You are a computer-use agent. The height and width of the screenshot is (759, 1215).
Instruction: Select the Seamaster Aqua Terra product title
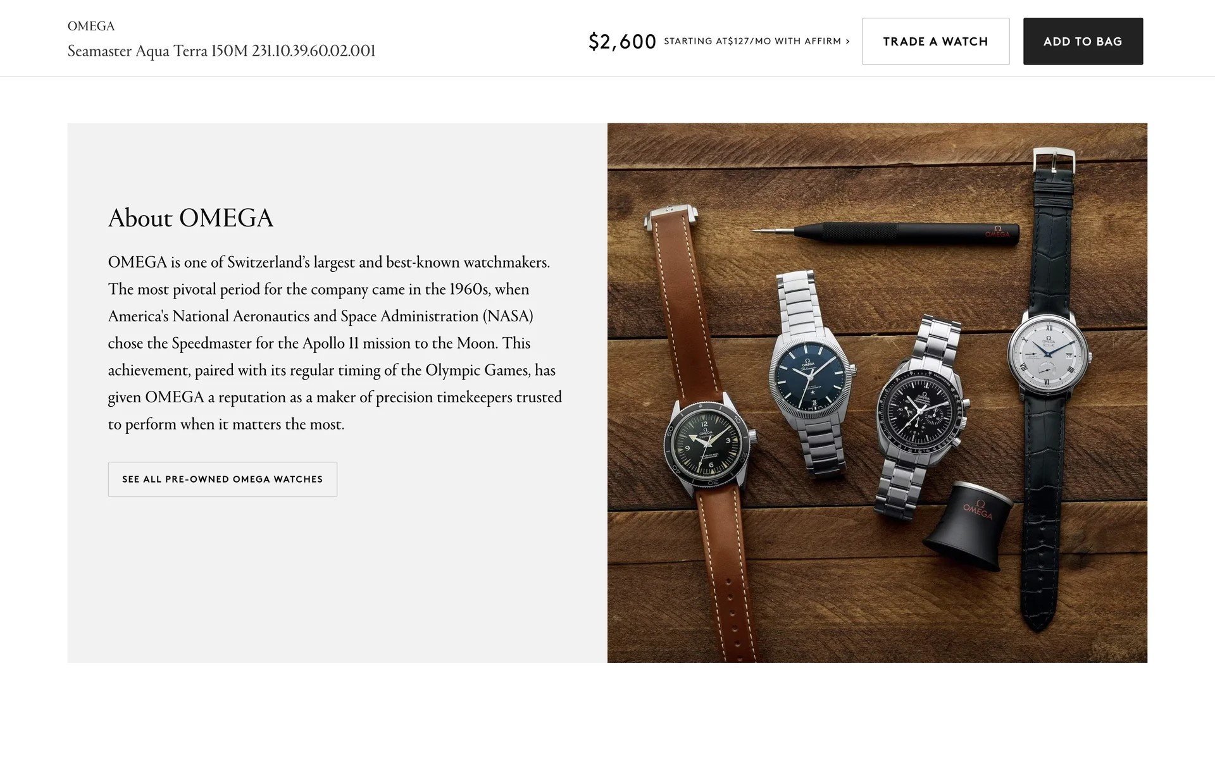click(221, 51)
